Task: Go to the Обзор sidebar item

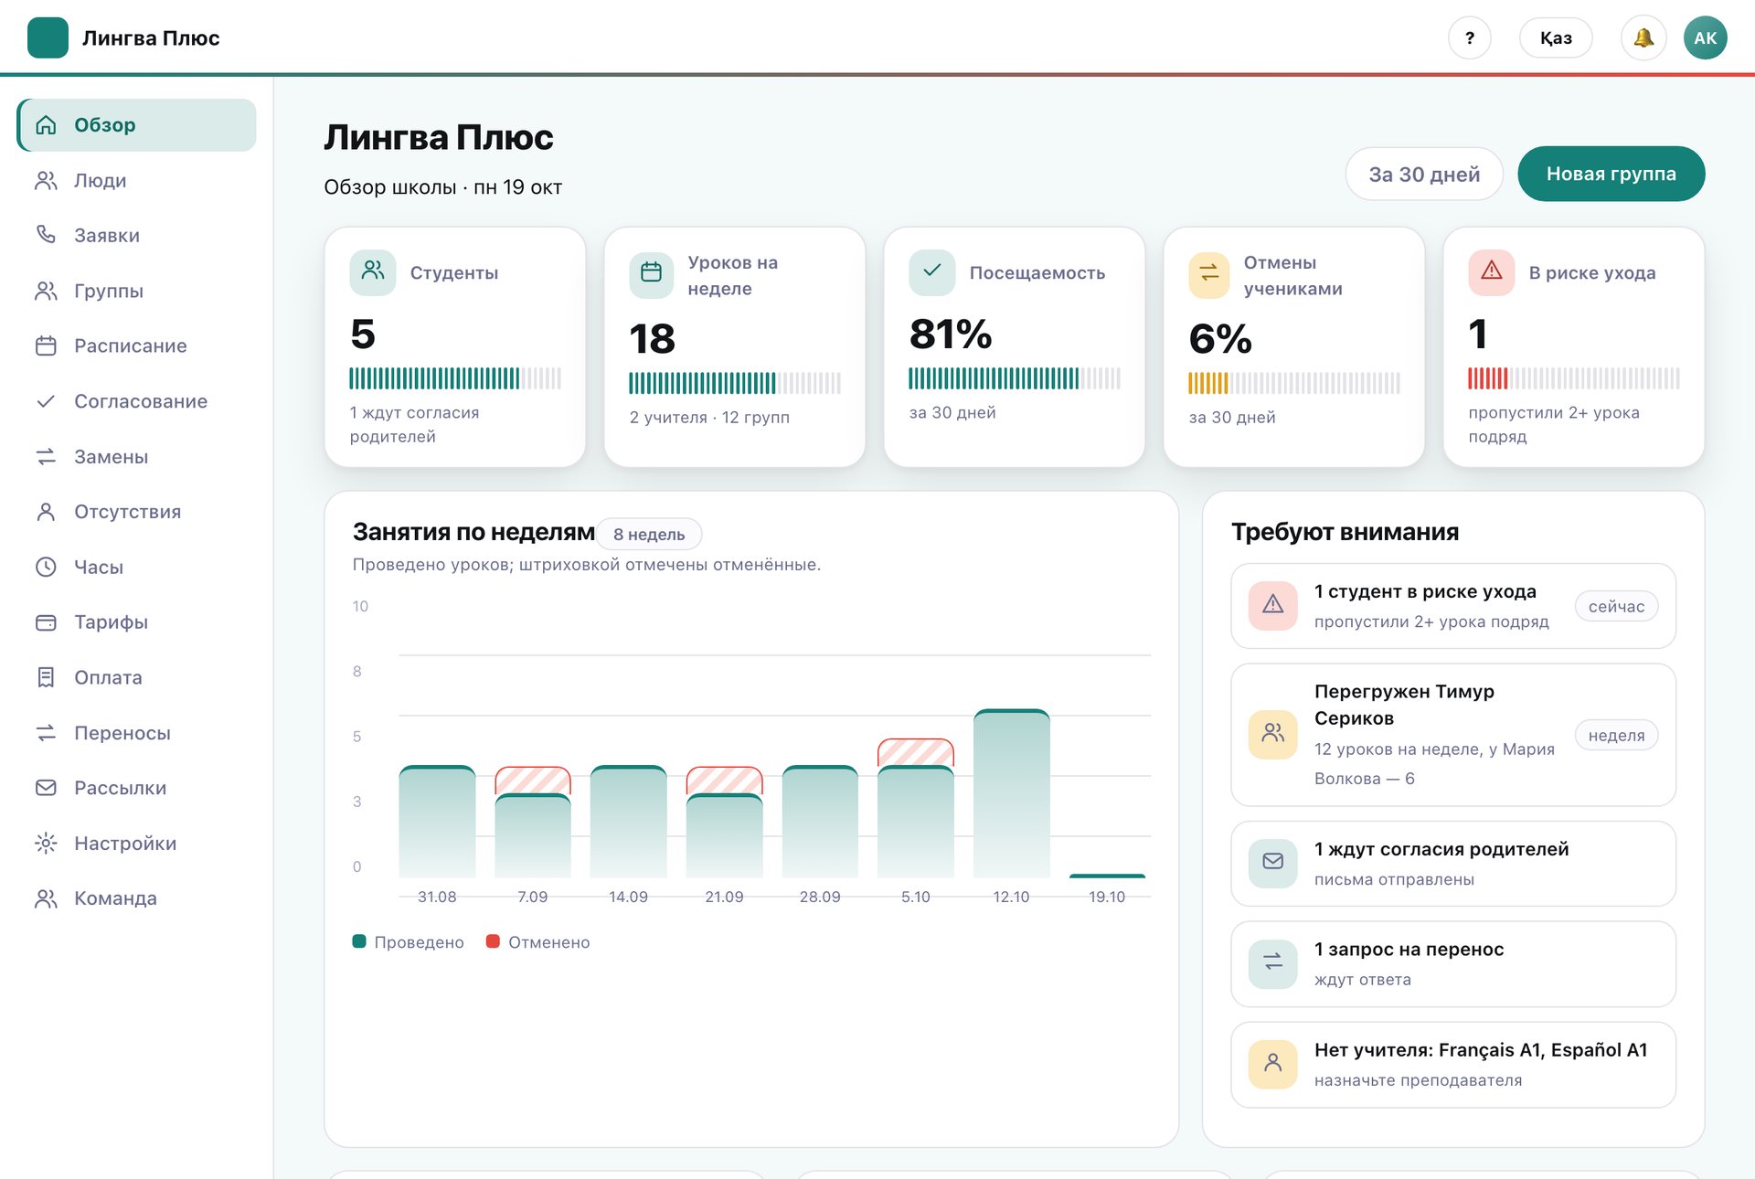Action: tap(136, 125)
